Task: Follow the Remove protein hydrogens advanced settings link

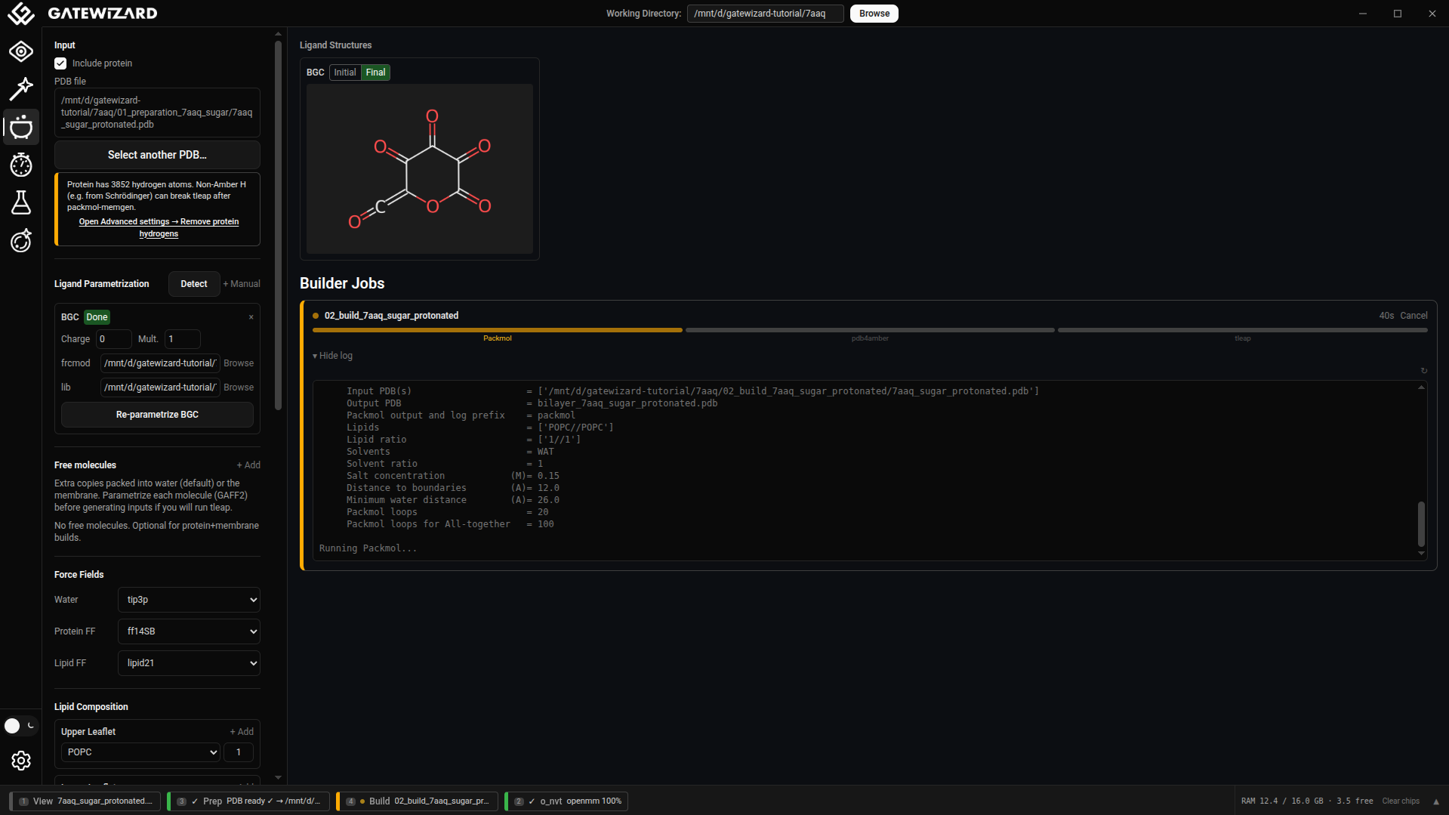Action: pos(159,227)
